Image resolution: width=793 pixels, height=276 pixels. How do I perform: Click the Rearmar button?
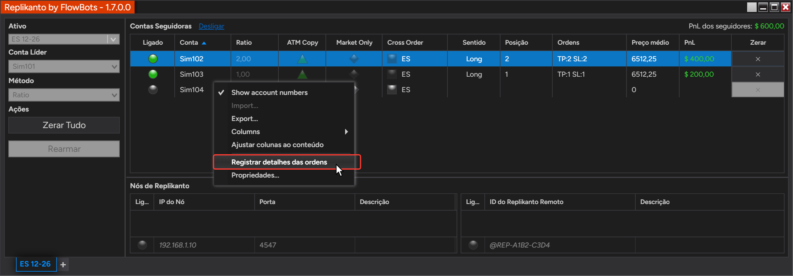pyautogui.click(x=64, y=149)
